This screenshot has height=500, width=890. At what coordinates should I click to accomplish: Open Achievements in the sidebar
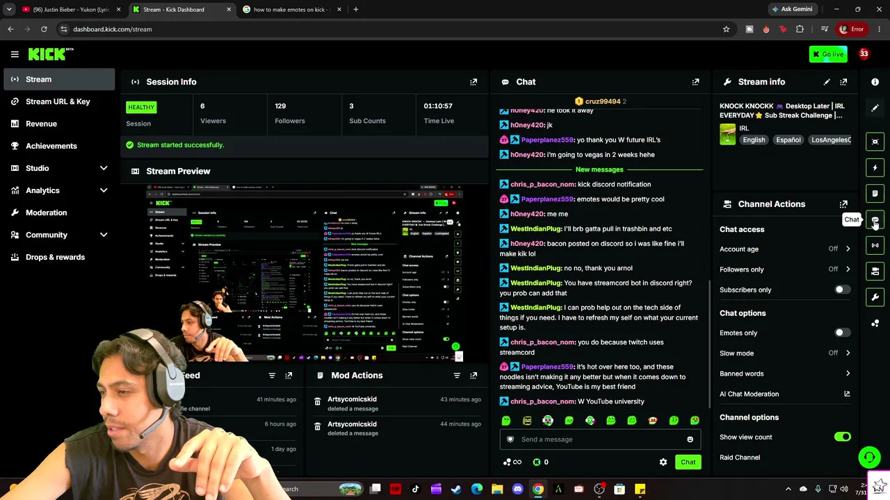coord(59,146)
